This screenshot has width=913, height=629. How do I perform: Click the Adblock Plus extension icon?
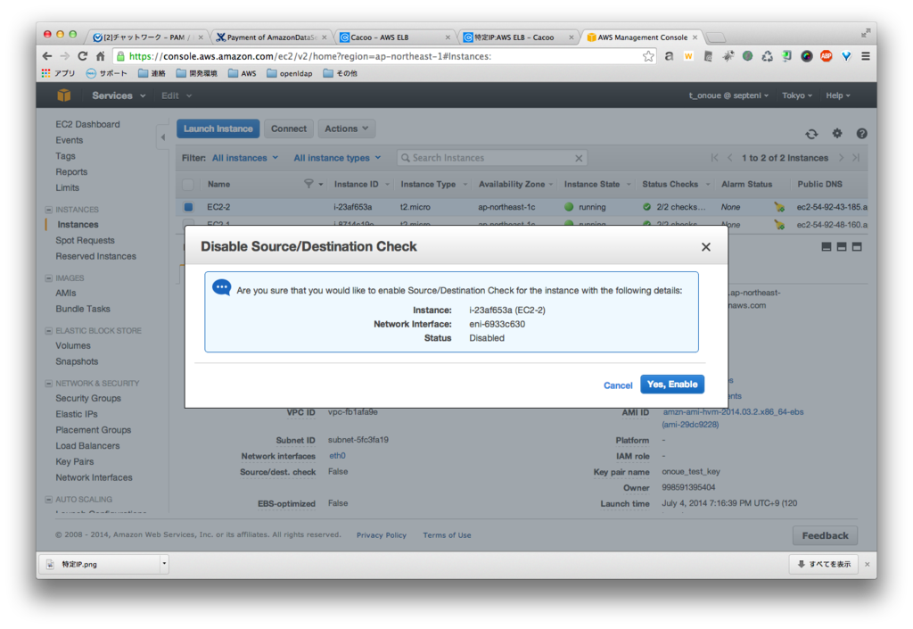click(x=827, y=56)
